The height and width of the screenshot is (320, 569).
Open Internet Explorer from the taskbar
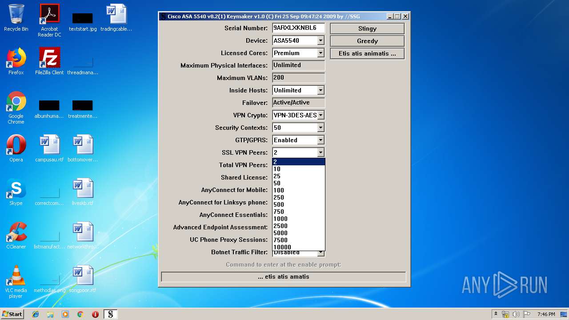pos(36,314)
